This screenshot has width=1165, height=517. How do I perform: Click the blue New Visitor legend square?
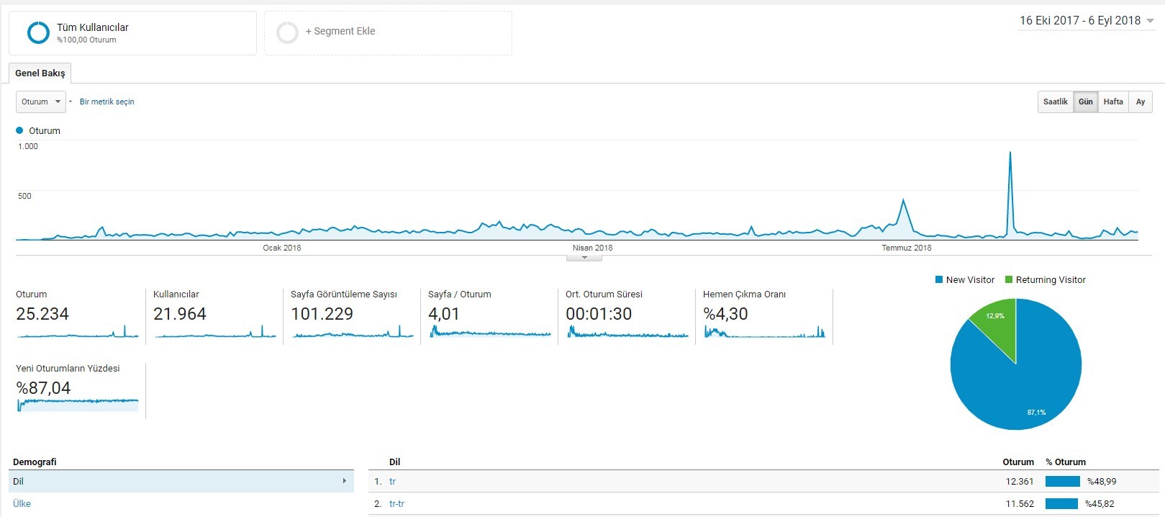(938, 279)
